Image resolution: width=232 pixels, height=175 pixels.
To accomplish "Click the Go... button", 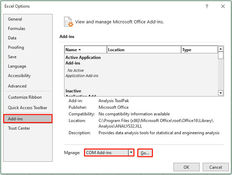I will click(x=145, y=153).
